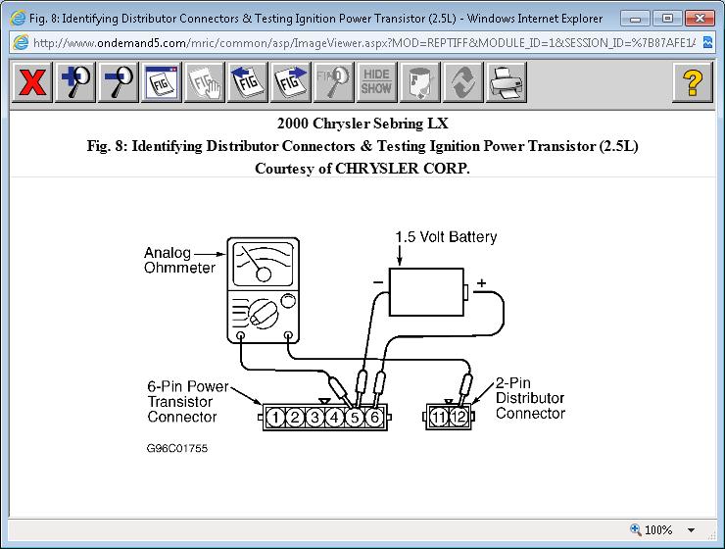Image resolution: width=725 pixels, height=549 pixels.
Task: Click the Internet Explorer icon in title bar
Action: [18, 19]
